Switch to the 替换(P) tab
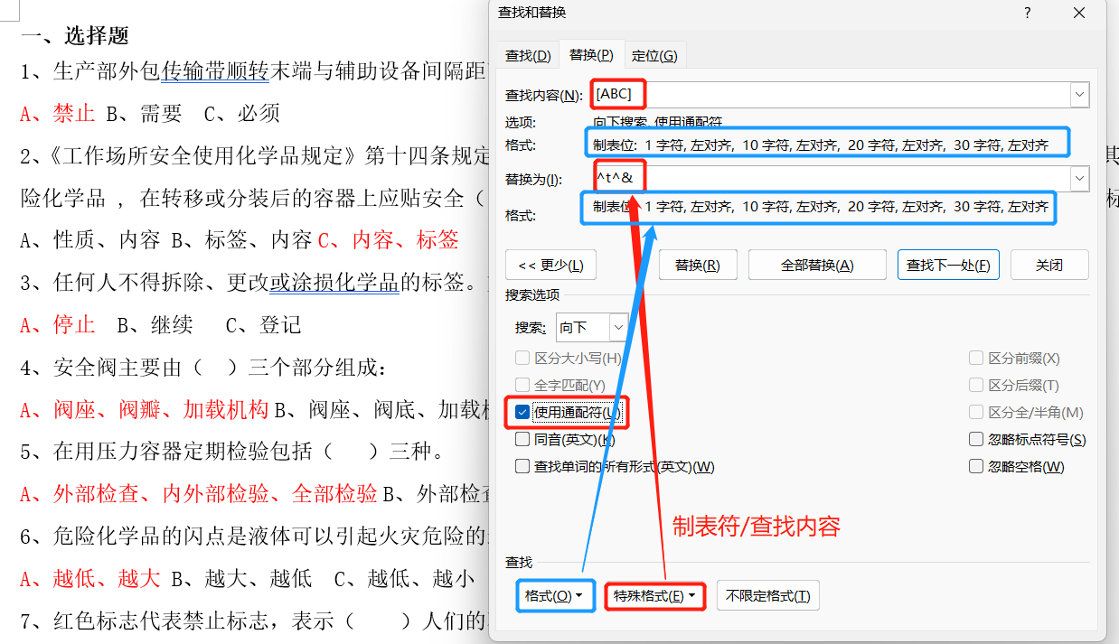Screen dimensions: 1119x644 (x=591, y=55)
